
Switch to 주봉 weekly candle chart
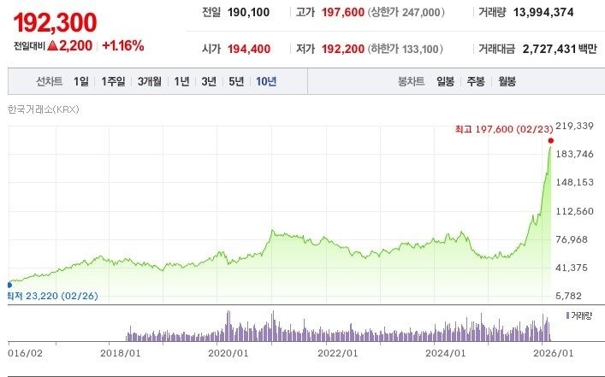[x=475, y=82]
